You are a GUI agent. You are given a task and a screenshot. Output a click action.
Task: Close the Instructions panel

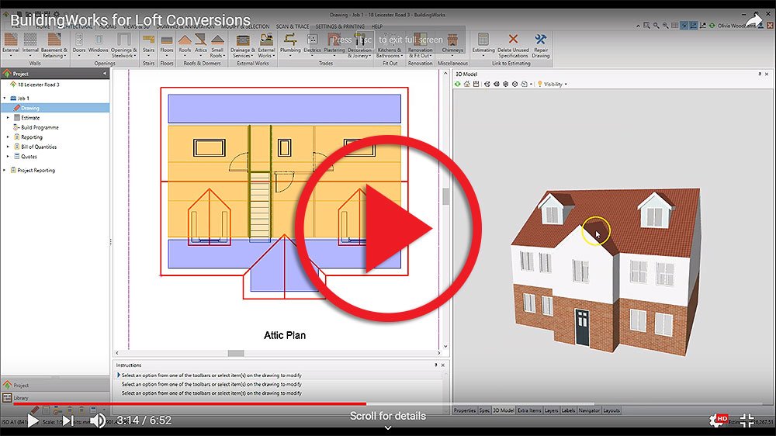(x=443, y=365)
